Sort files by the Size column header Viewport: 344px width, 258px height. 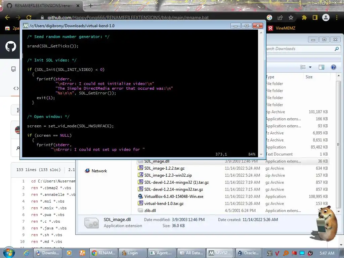309,77
